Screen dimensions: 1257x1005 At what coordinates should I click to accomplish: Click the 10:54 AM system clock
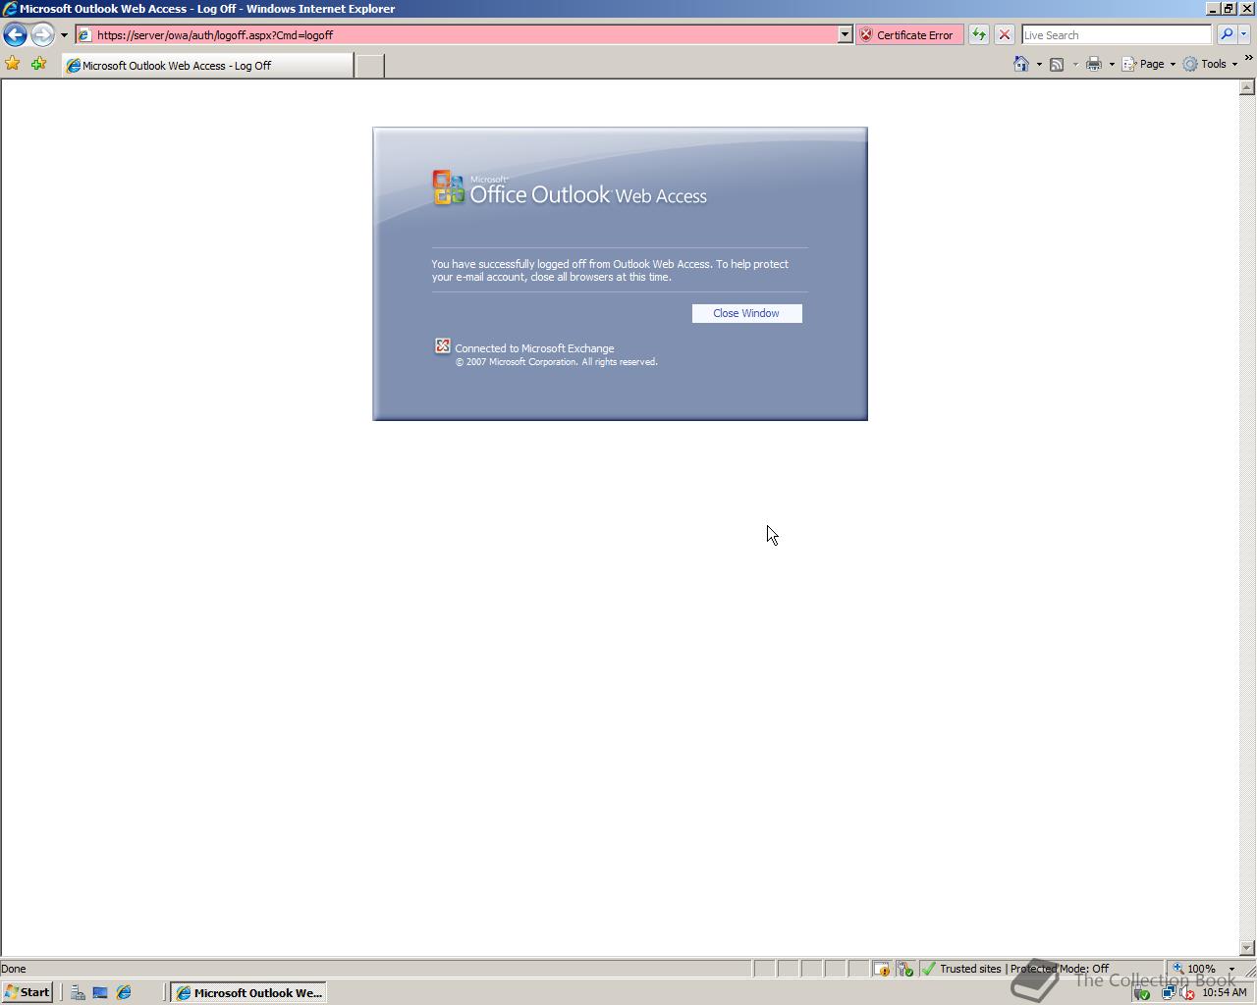click(1224, 992)
